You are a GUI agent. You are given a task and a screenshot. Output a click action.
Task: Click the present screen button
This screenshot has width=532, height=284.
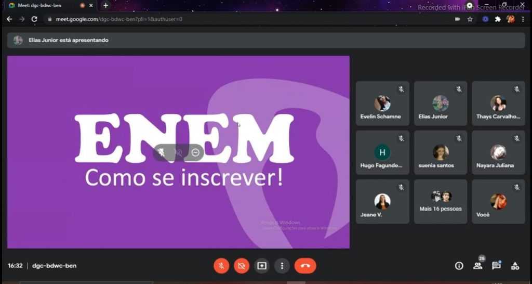[x=261, y=266]
